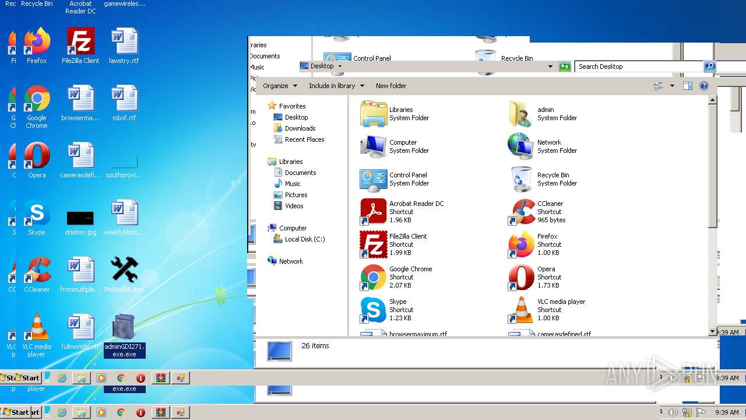Image resolution: width=746 pixels, height=420 pixels.
Task: Select Favorites in the navigation pane
Action: tap(286, 106)
